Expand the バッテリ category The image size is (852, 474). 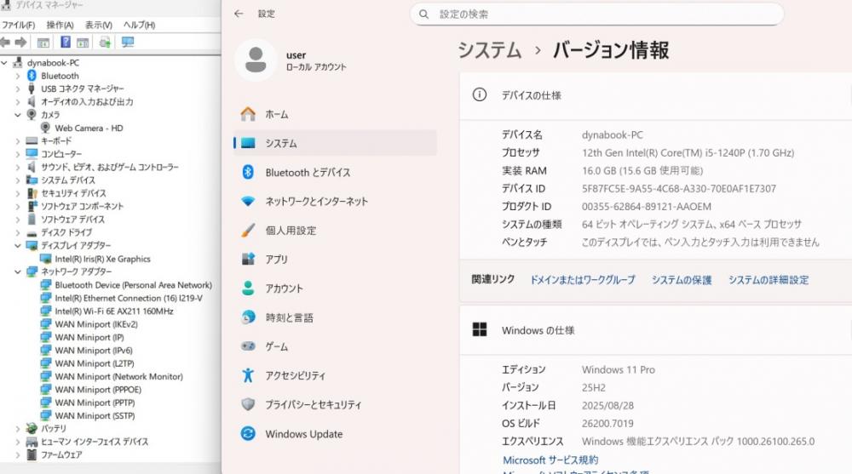(x=17, y=428)
